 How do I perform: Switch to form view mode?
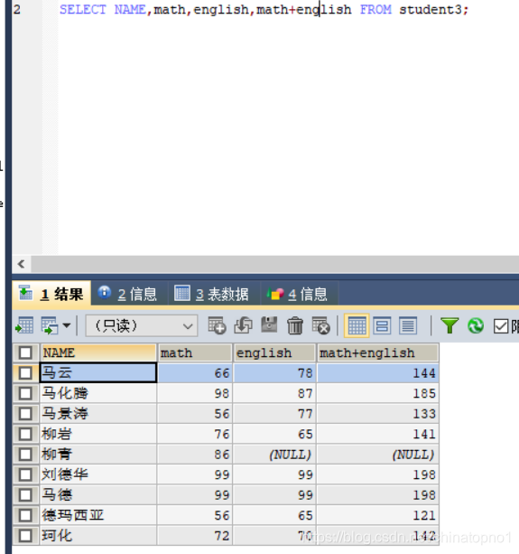click(382, 325)
